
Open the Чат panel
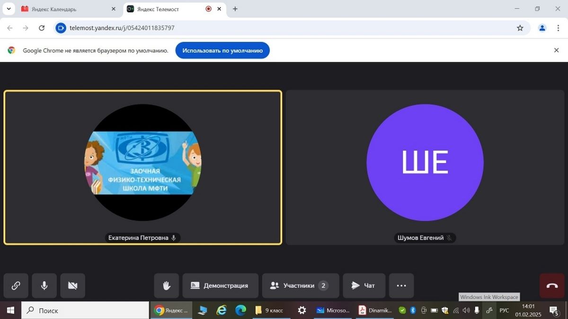[x=364, y=285]
